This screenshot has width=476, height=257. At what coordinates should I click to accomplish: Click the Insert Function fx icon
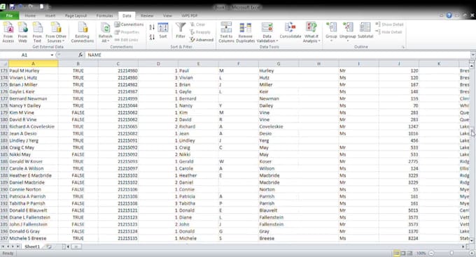[80, 54]
